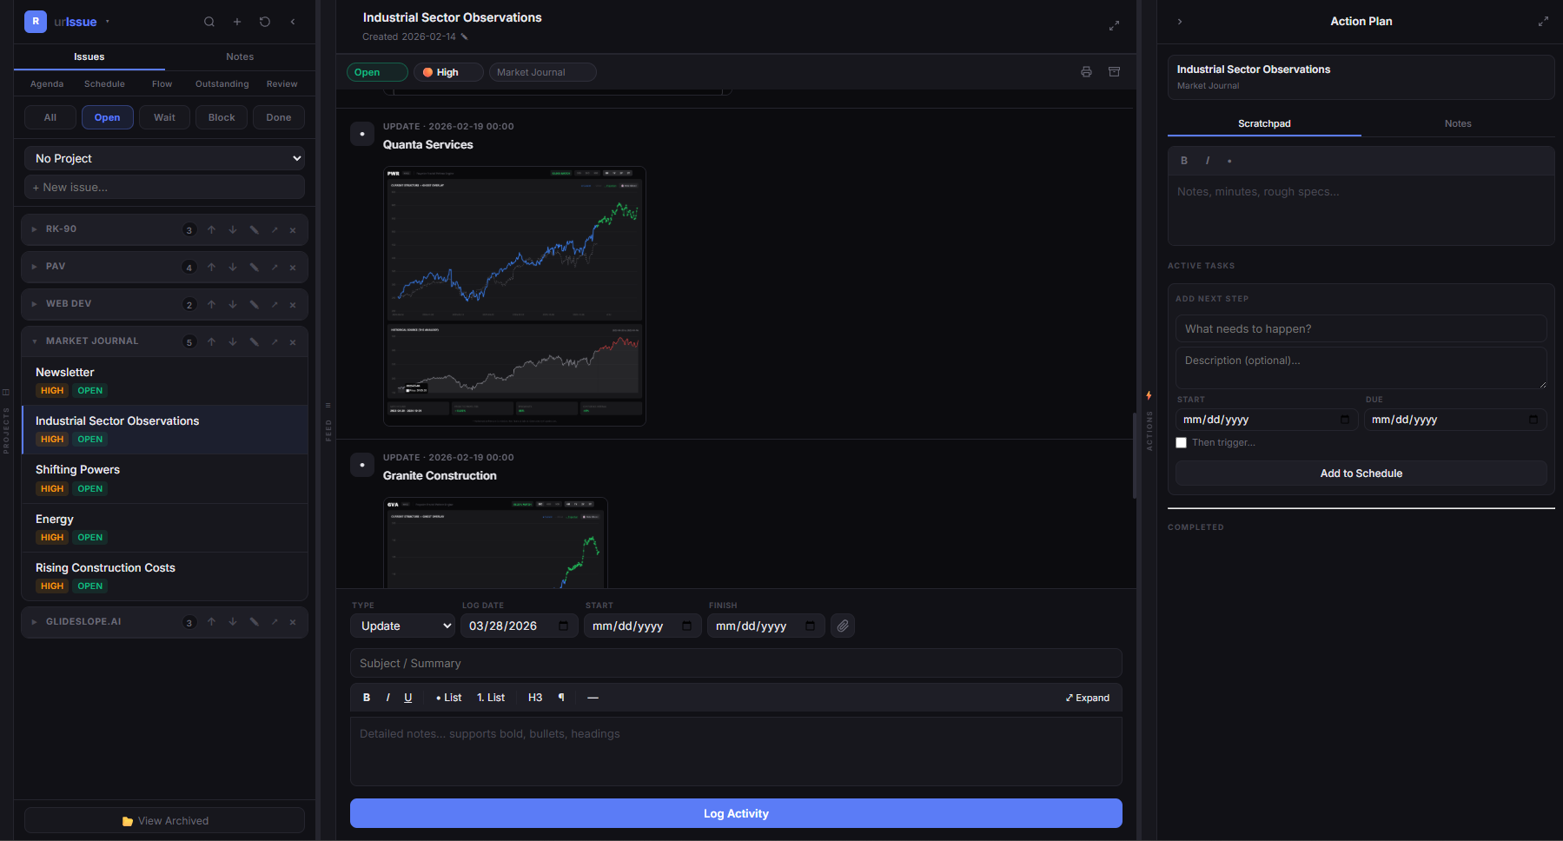Archive the current issue

pos(1114,72)
